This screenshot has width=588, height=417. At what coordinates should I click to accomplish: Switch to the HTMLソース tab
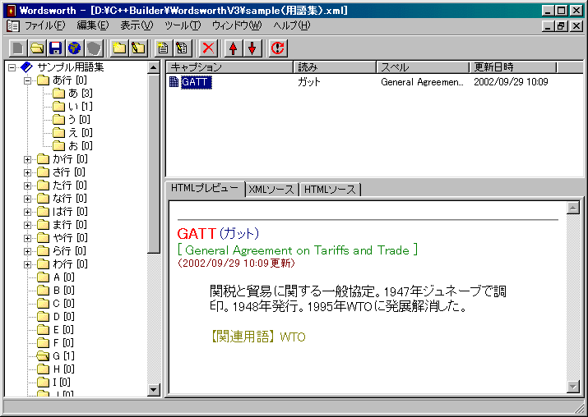pos(329,190)
